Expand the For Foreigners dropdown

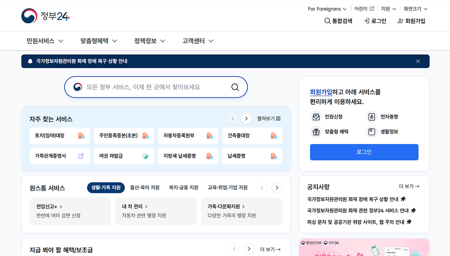pyautogui.click(x=327, y=9)
